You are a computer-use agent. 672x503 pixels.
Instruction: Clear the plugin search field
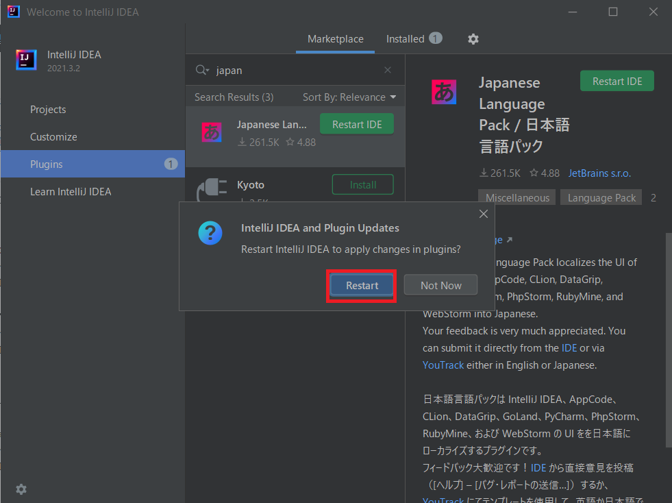[x=388, y=70]
